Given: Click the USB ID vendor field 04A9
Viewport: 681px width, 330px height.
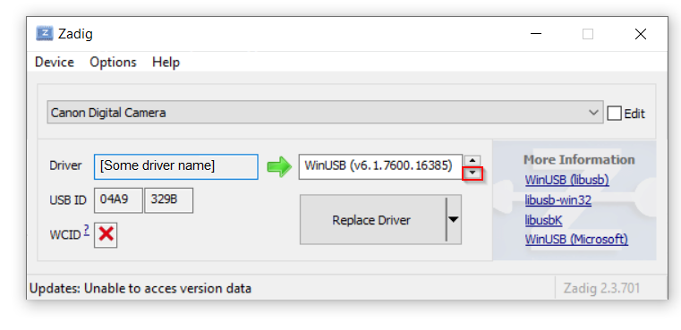Looking at the screenshot, I should pos(118,200).
